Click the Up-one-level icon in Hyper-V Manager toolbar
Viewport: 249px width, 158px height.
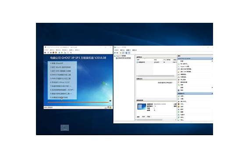121,53
